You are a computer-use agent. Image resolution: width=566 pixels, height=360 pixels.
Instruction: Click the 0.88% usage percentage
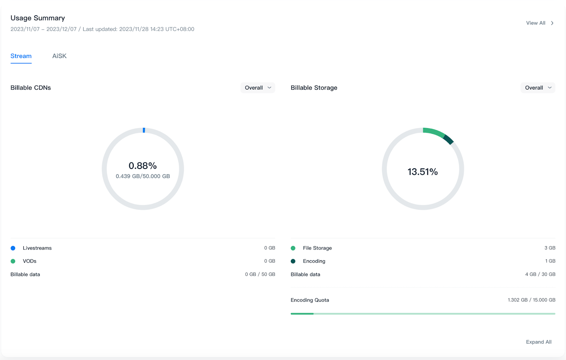[x=143, y=166]
